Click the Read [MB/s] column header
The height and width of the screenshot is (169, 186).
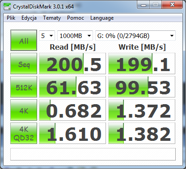tap(72, 47)
